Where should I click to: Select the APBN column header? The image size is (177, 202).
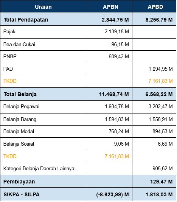click(x=110, y=7)
